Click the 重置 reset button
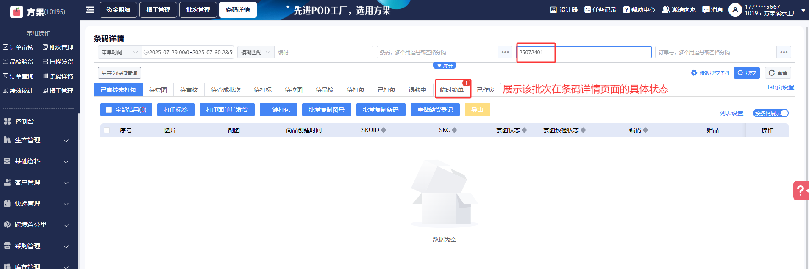The height and width of the screenshot is (269, 809). click(x=778, y=73)
